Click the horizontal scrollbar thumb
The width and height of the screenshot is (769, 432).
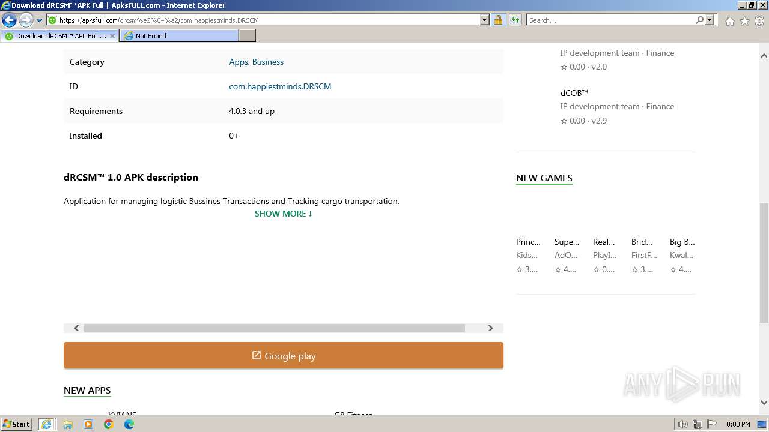(x=275, y=328)
